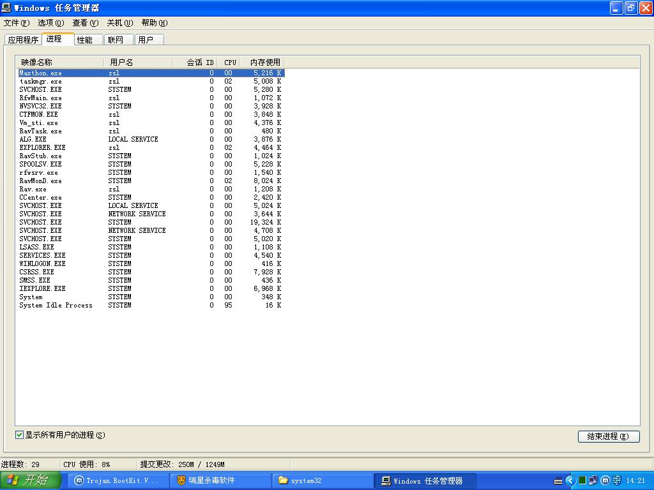Open the firewall shield tray icon
Screen dimensions: 654x490
[616, 480]
